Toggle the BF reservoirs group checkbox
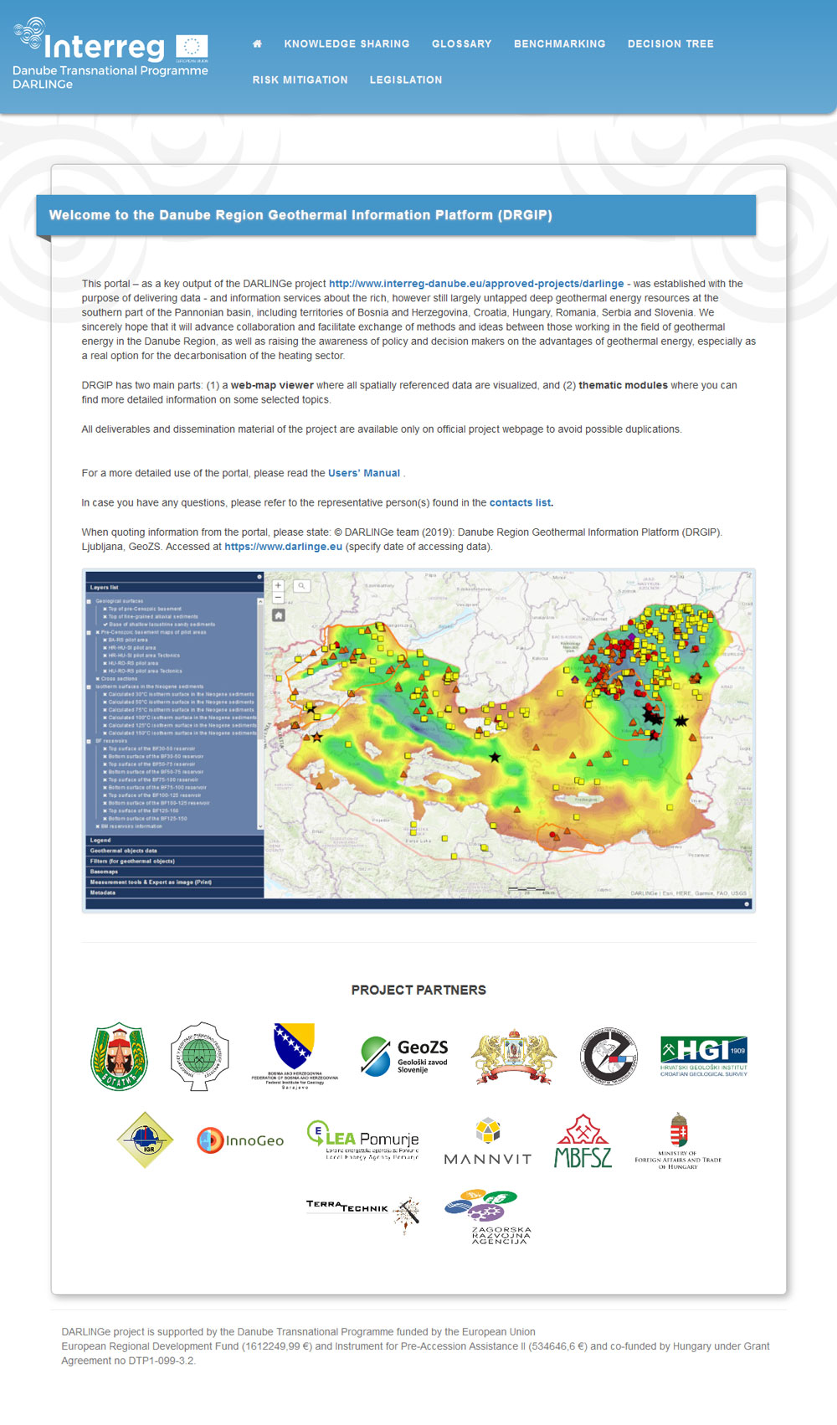The height and width of the screenshot is (1425, 837). coord(90,741)
